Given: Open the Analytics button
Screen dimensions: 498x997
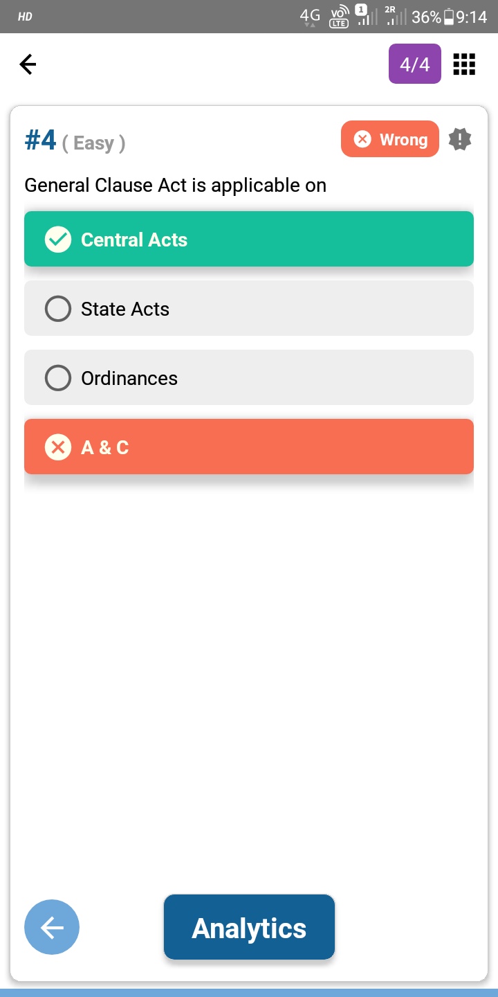Looking at the screenshot, I should coord(249,928).
